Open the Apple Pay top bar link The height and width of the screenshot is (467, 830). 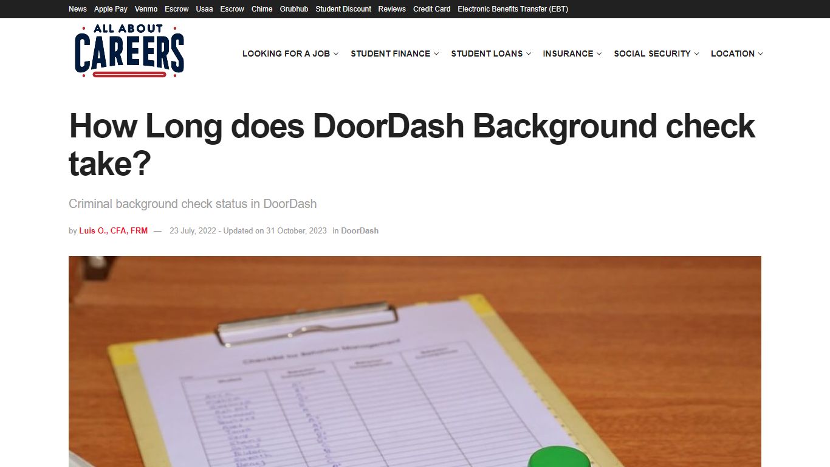[x=111, y=9]
